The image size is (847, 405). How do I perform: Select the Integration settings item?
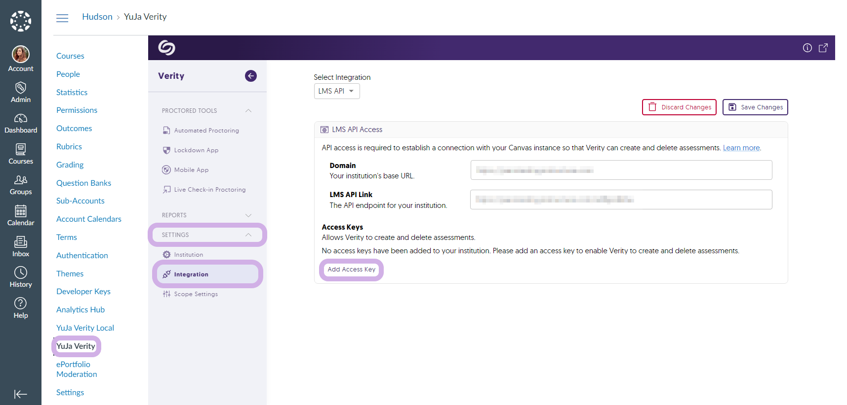pyautogui.click(x=207, y=274)
